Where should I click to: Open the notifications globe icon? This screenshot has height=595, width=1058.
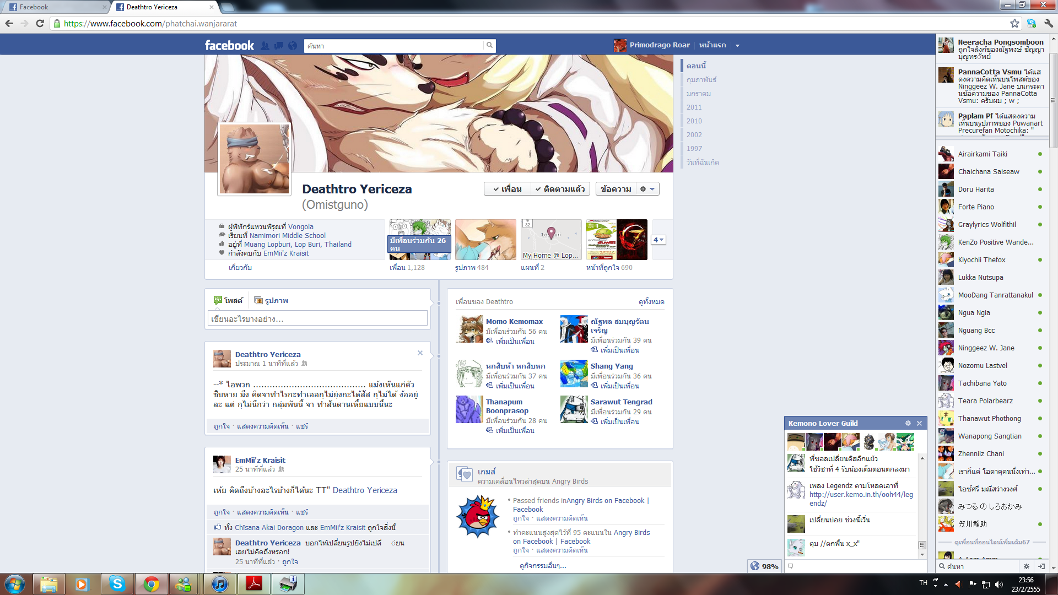(293, 46)
